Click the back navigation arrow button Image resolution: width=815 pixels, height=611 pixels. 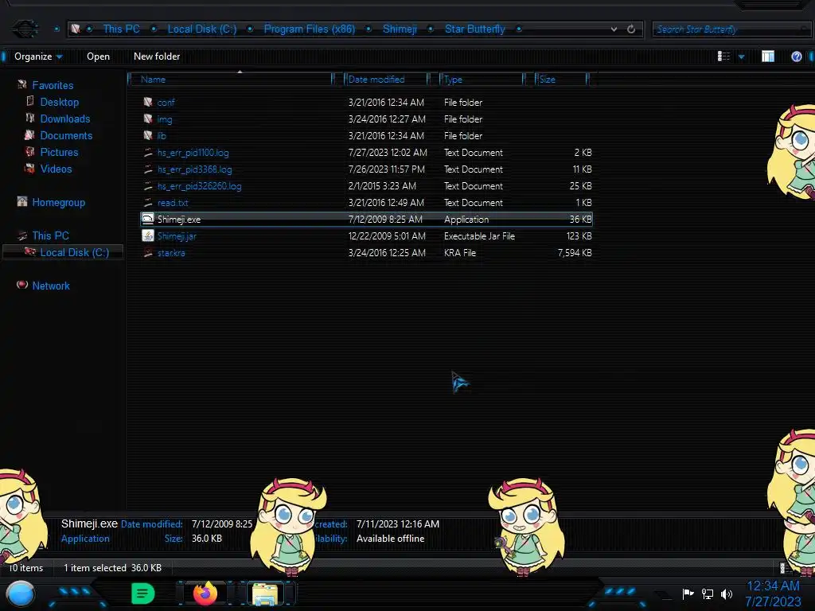(x=25, y=29)
